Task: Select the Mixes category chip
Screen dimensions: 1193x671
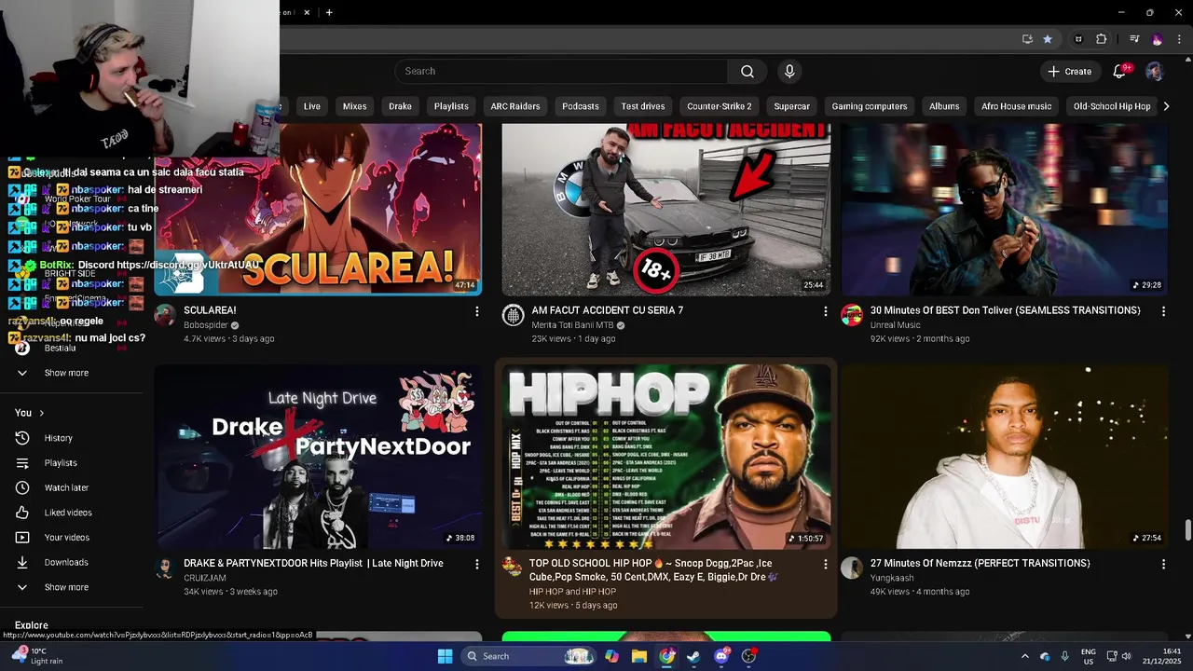Action: 354,106
